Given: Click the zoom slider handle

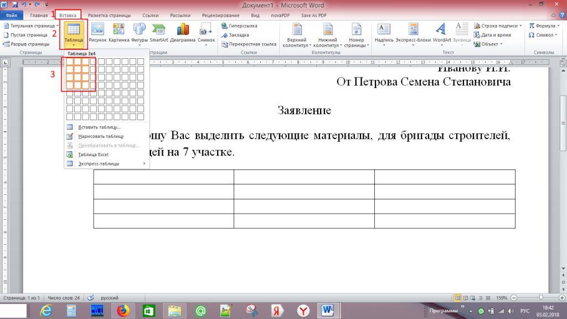Looking at the screenshot, I should (541, 297).
